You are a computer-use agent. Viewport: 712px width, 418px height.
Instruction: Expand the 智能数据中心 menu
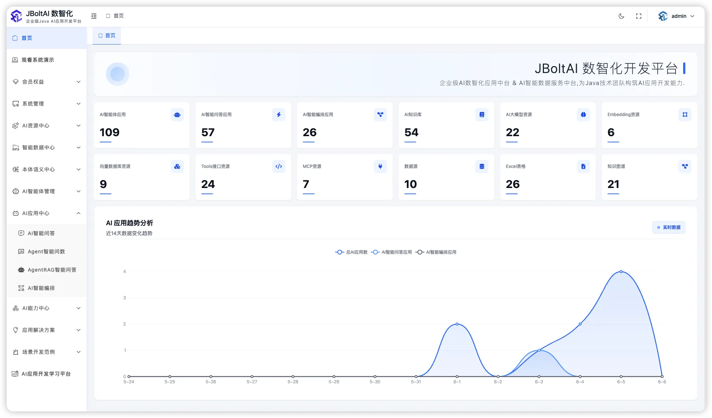46,147
